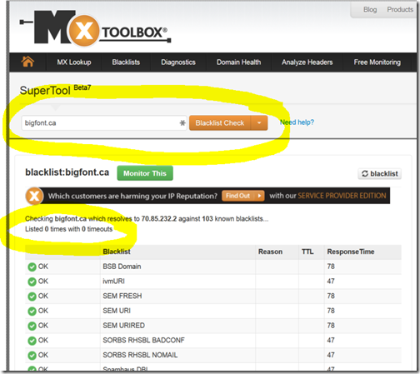Open the Blacklists menu item
The width and height of the screenshot is (420, 374).
(x=126, y=62)
